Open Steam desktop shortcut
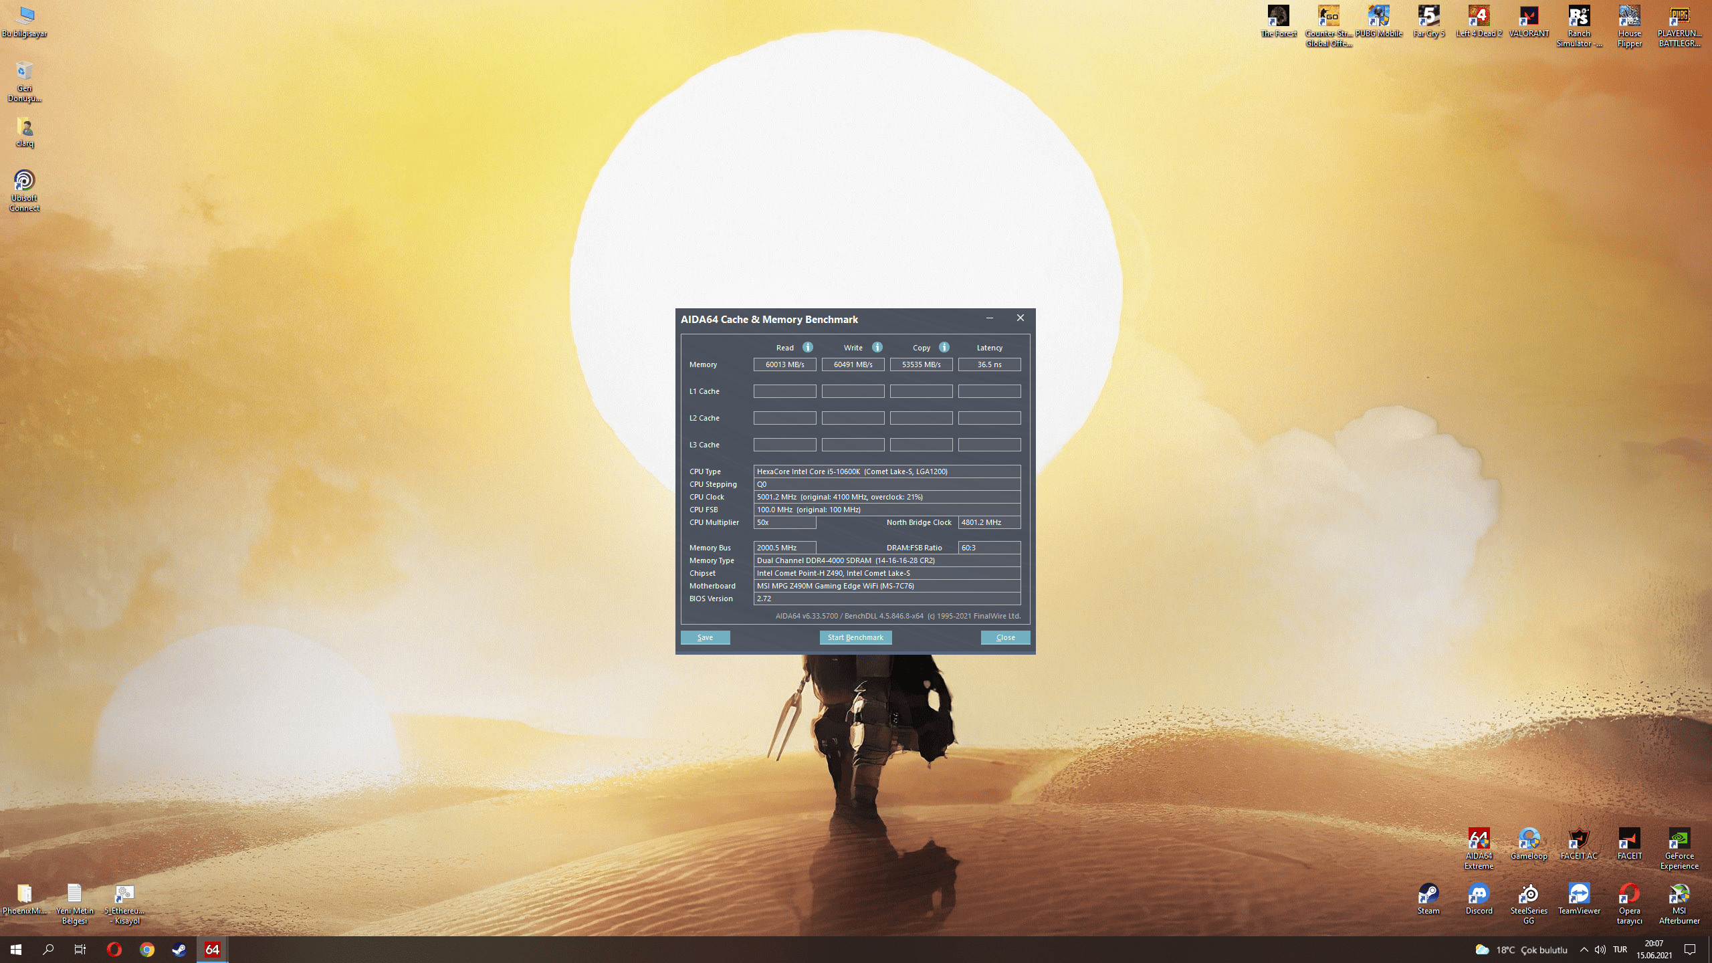This screenshot has height=963, width=1712. [x=1429, y=899]
